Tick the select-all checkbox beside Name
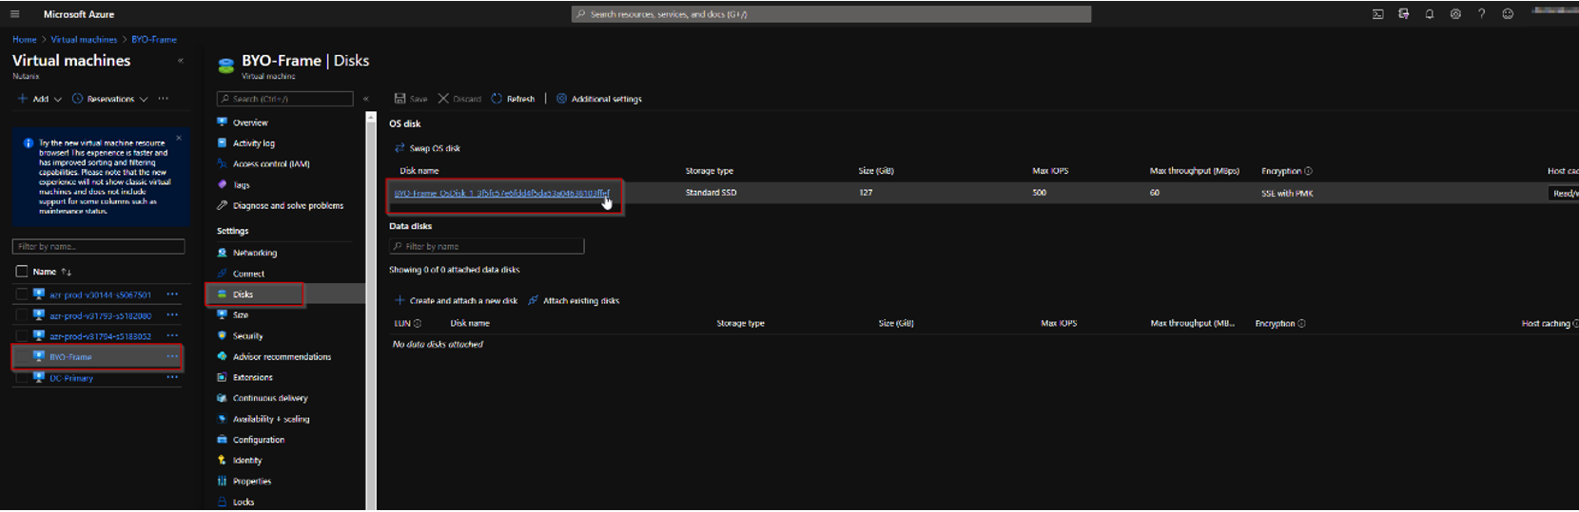Screen dimensions: 1579x512 pos(21,272)
